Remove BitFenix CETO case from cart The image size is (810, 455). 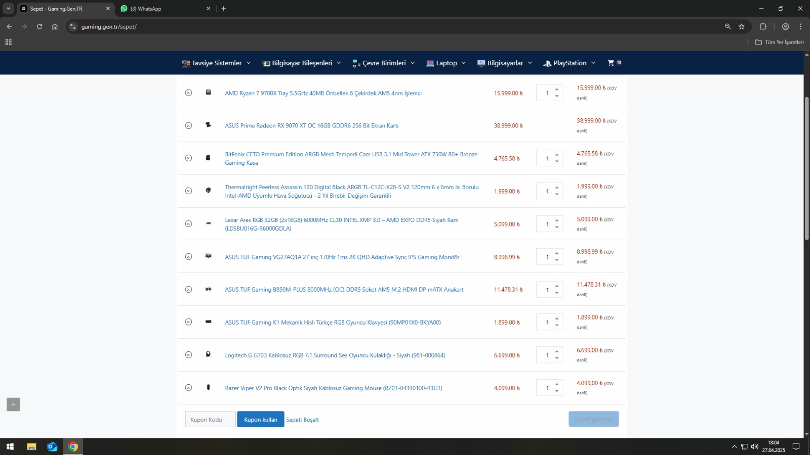[188, 158]
